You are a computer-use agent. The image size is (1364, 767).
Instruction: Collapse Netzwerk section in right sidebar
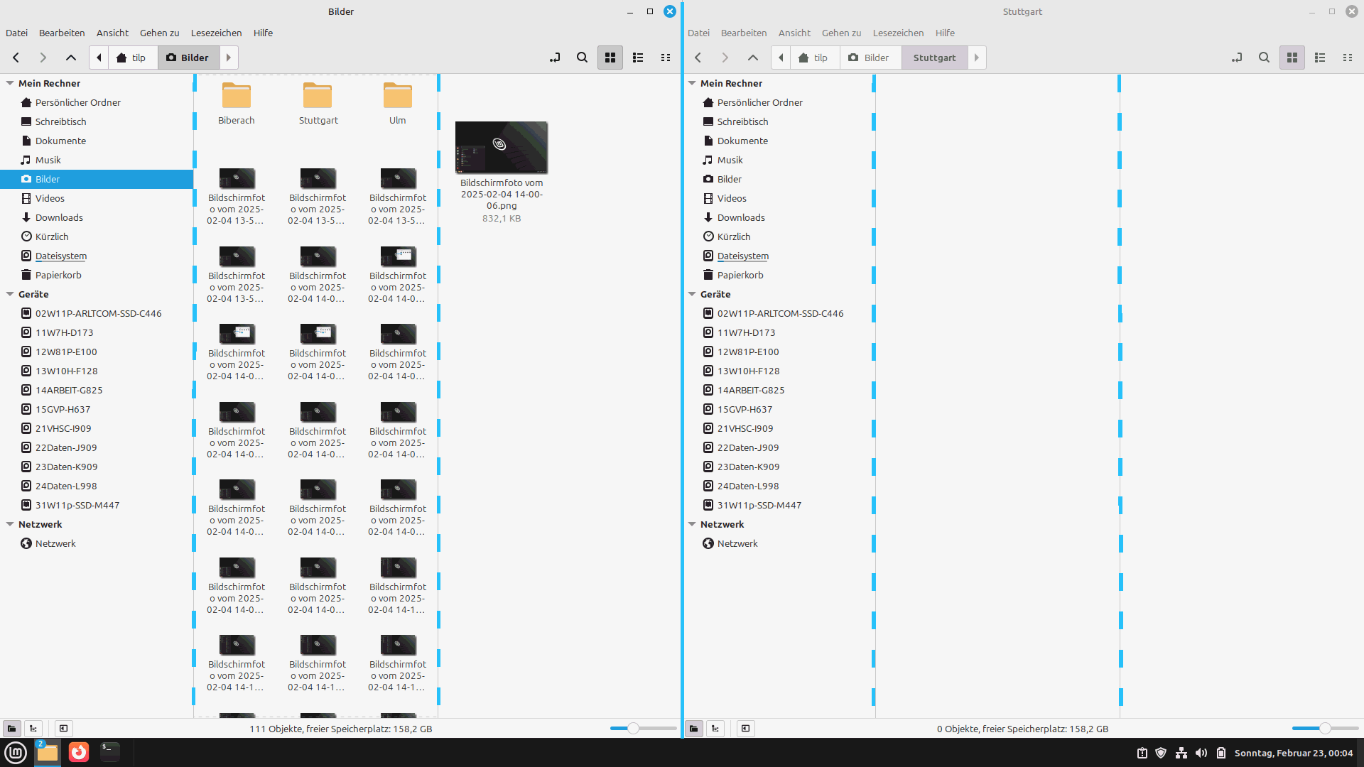[x=692, y=524]
